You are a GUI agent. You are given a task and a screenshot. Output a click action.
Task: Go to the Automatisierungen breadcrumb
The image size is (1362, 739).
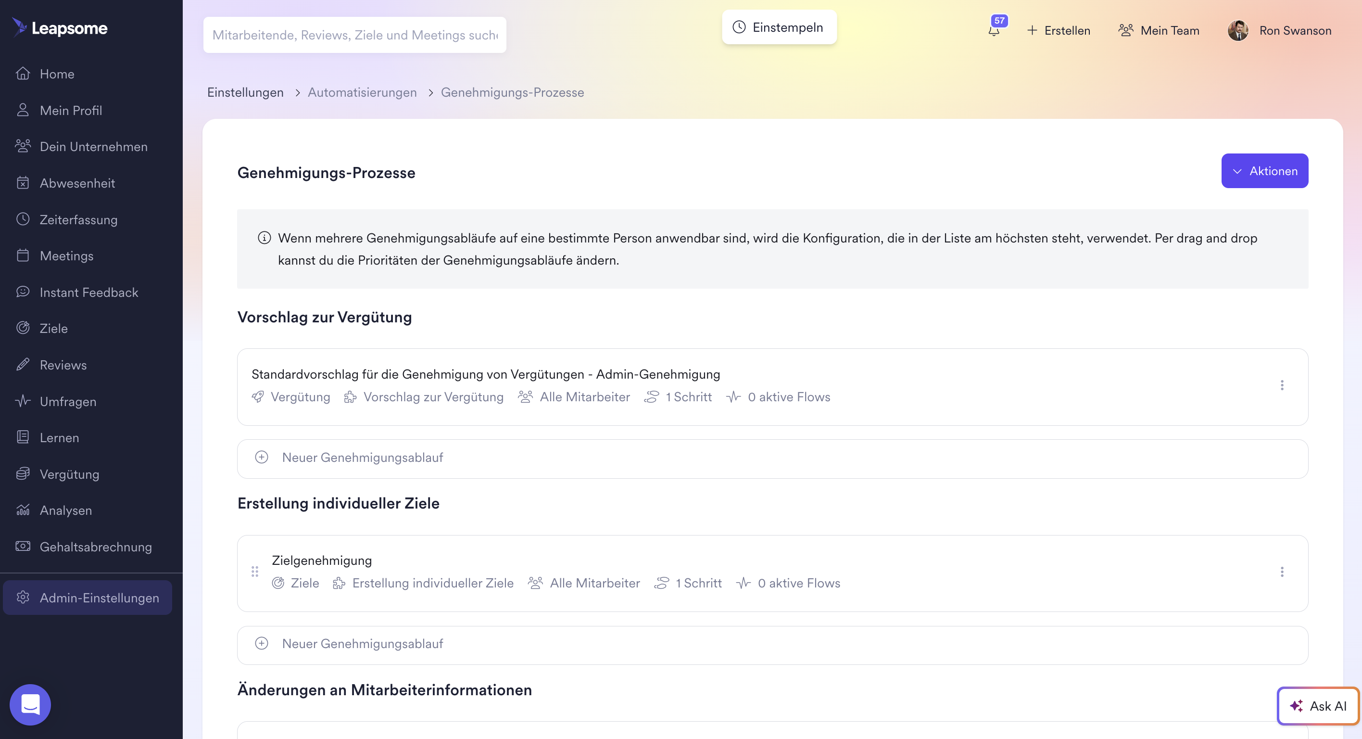tap(362, 92)
